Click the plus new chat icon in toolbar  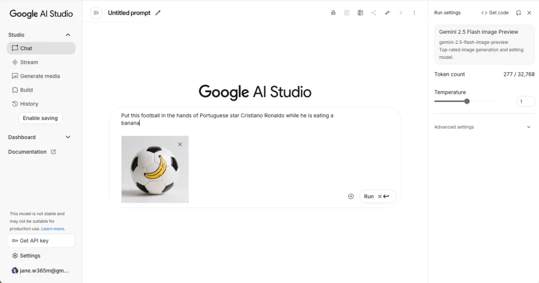[401, 12]
